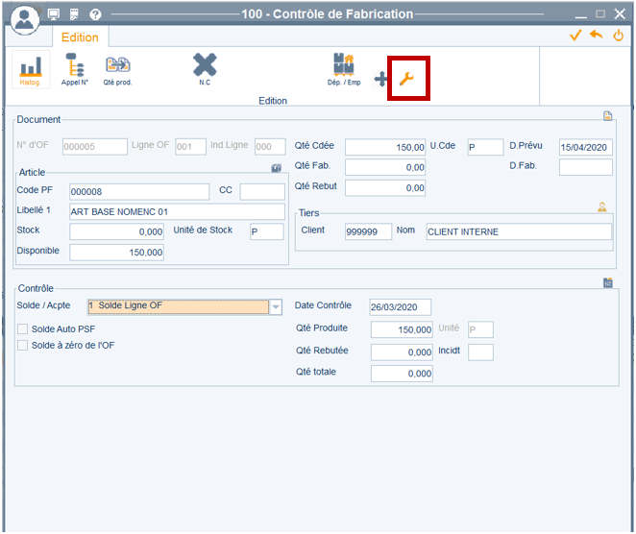The image size is (636, 534).
Task: Click the Qté Rebutée field
Action: (x=402, y=352)
